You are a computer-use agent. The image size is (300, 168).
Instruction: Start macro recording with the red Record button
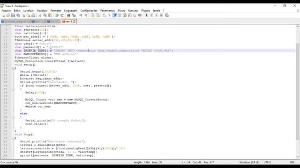click(146, 15)
